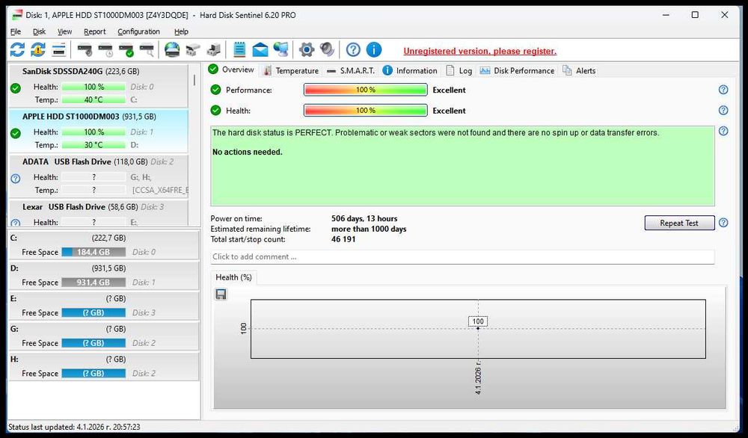
Task: Click the disk icon with green checkmark
Action: tap(126, 49)
